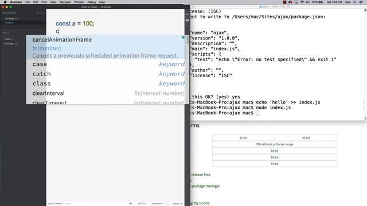The image size is (367, 206).
Task: Open the Edit menu
Action: click(x=36, y=2)
